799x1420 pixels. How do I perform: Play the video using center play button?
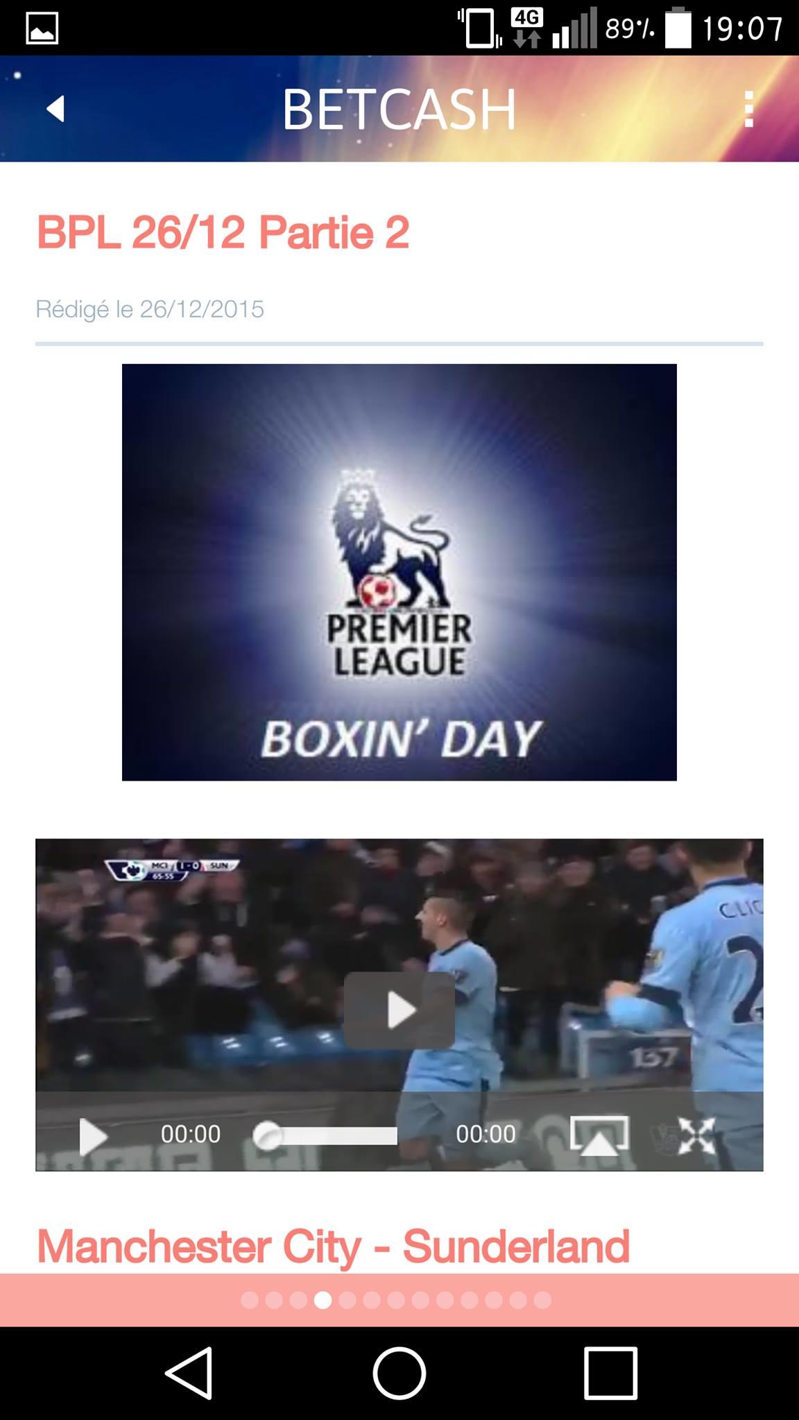tap(399, 1010)
